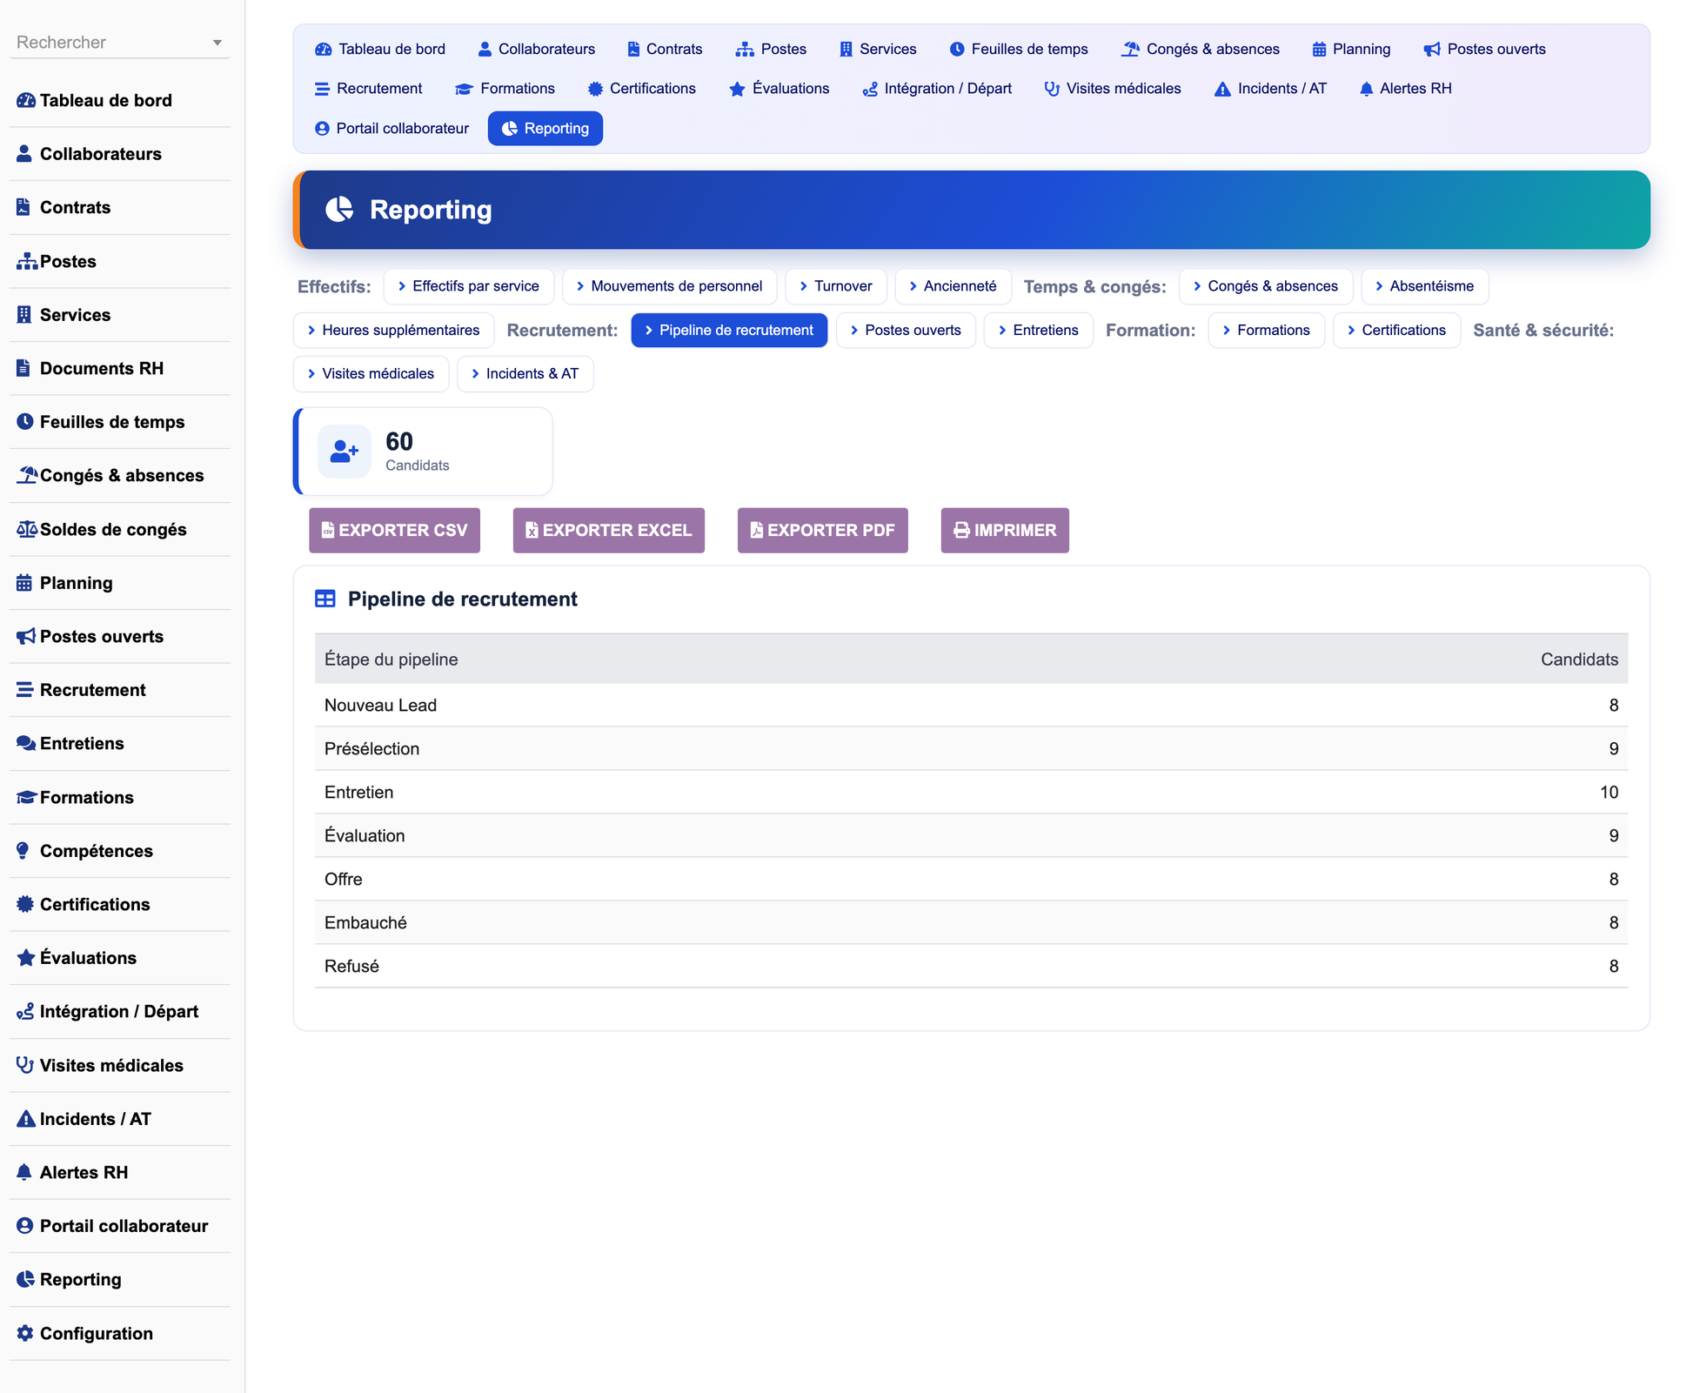The width and height of the screenshot is (1693, 1393).
Task: Switch to top nav Alertes RH tab
Action: tap(1405, 89)
